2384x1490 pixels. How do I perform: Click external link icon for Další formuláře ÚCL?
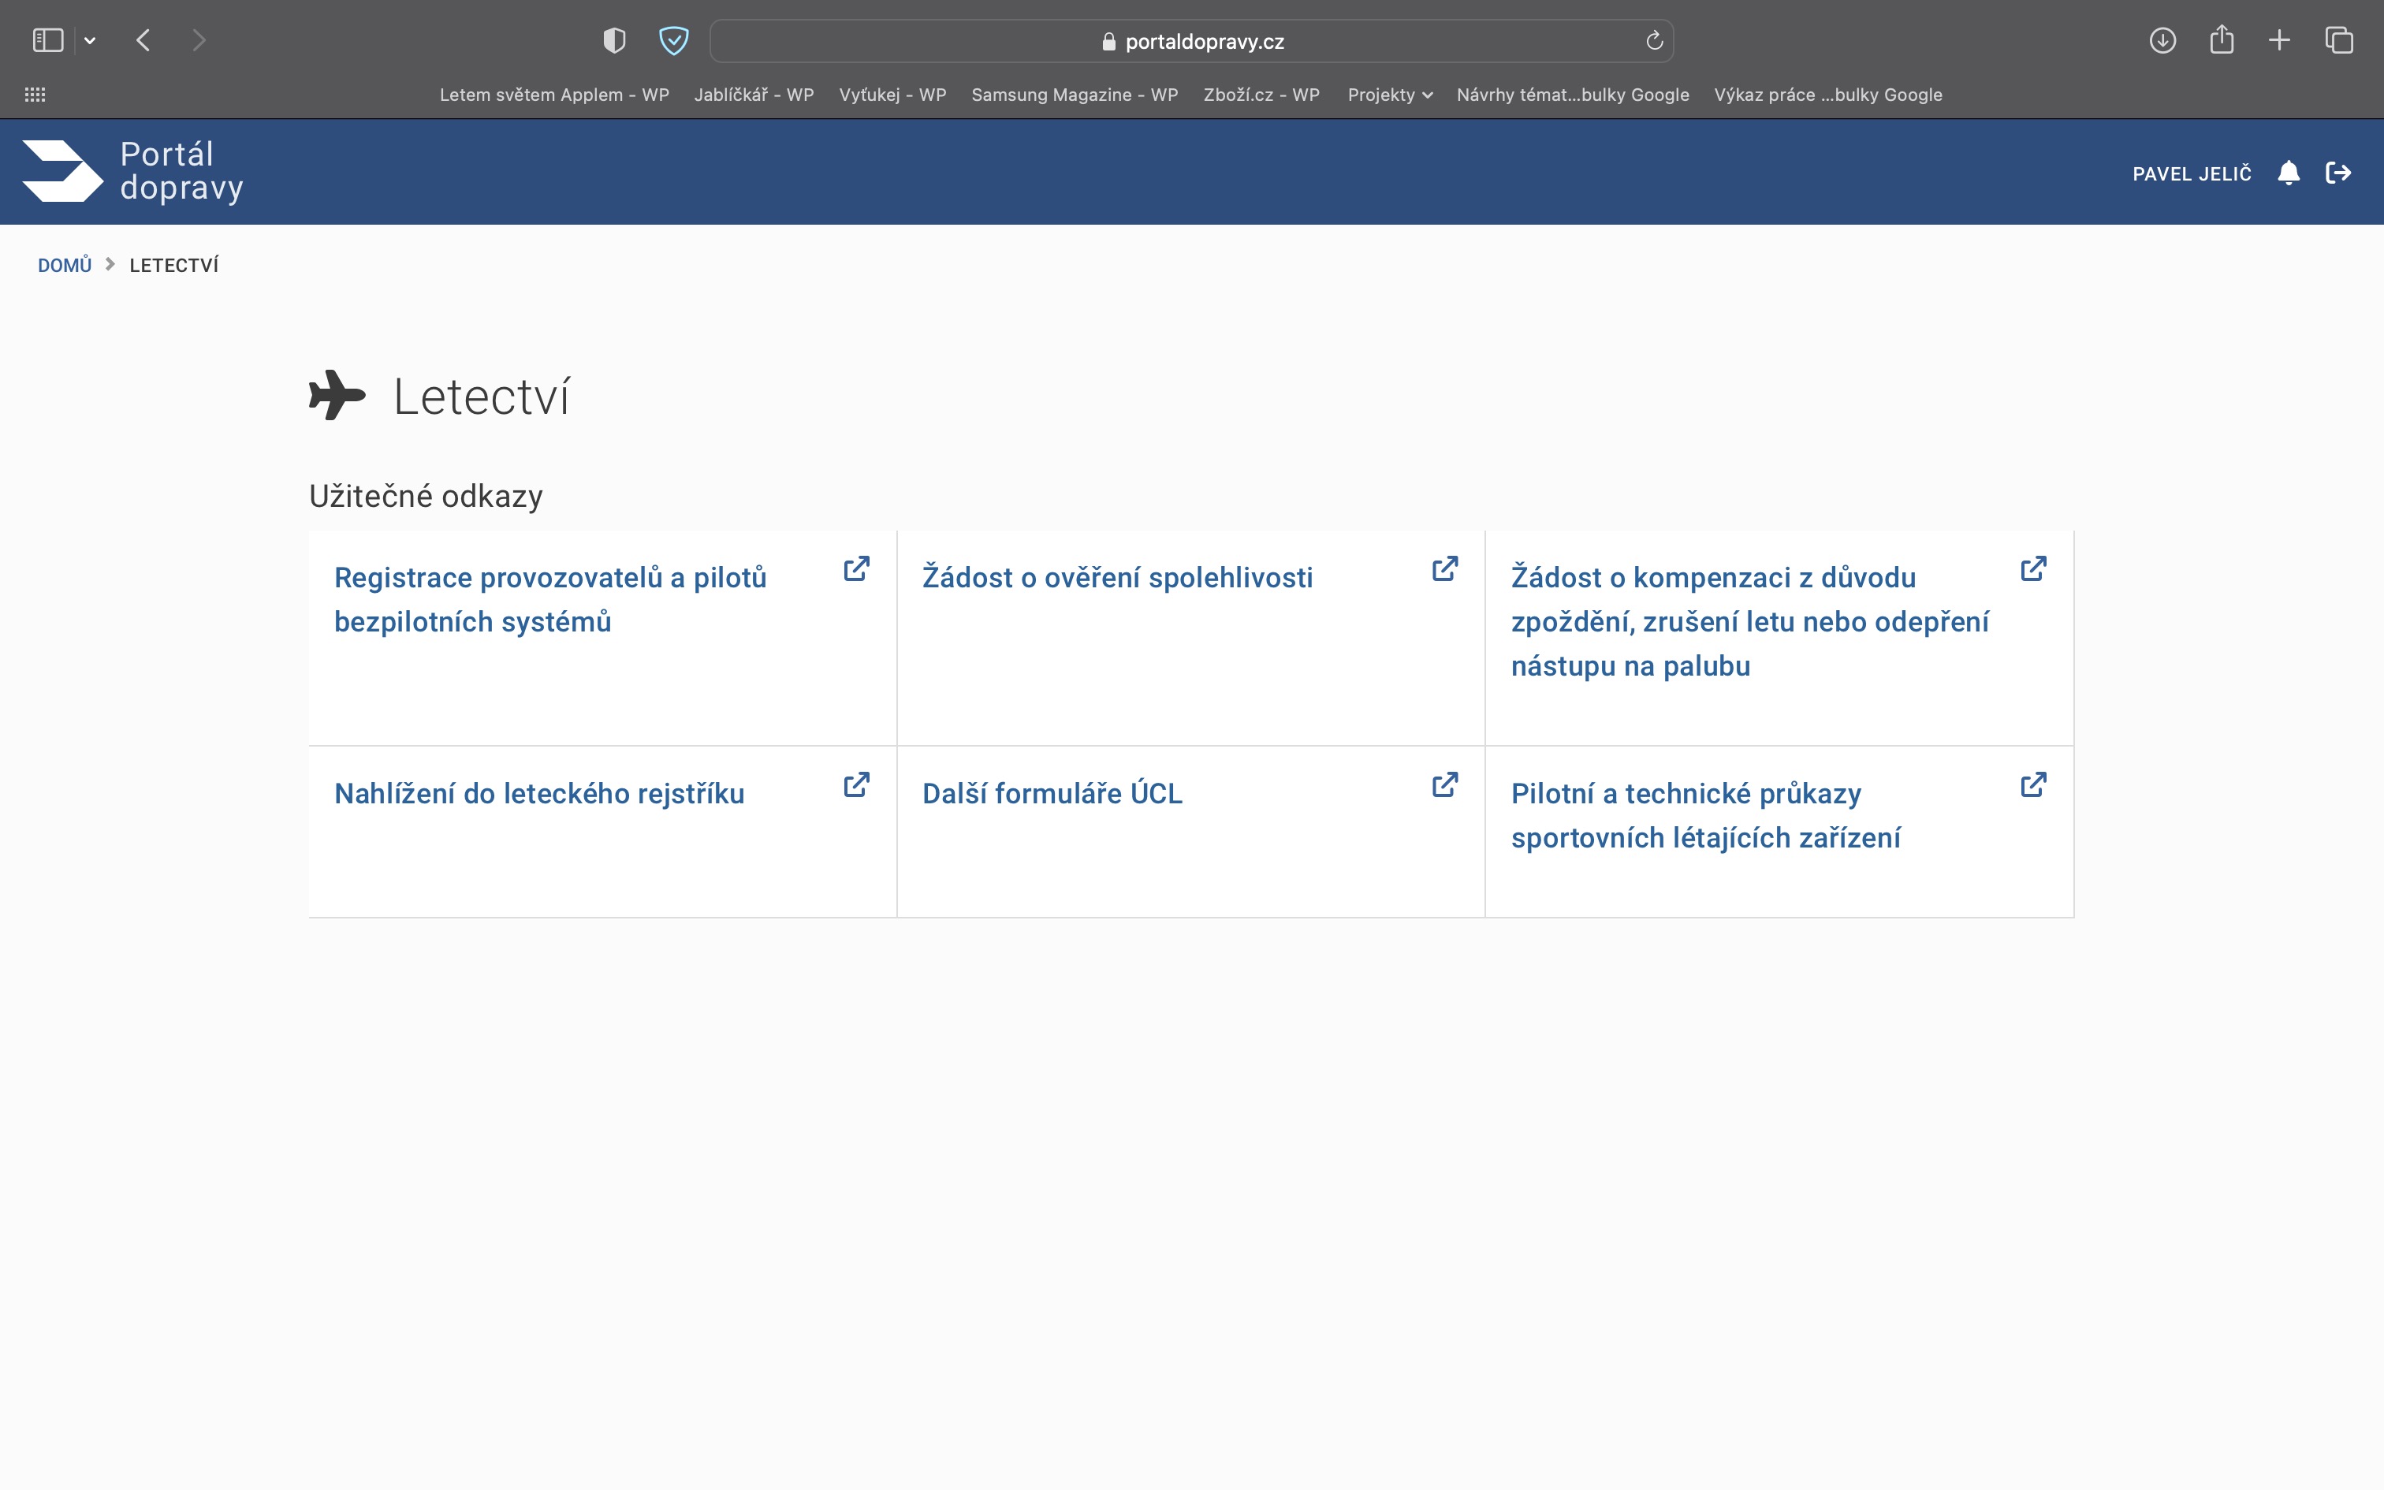click(x=1444, y=785)
